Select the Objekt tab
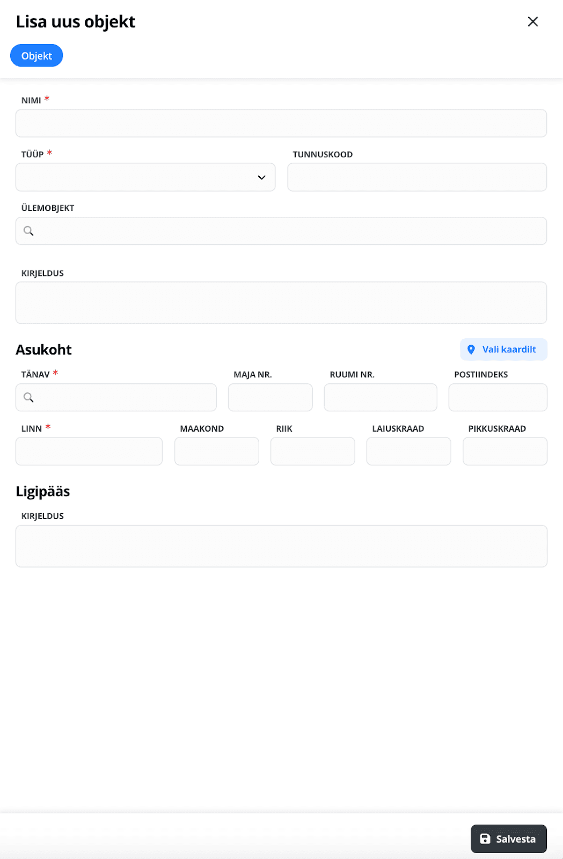 click(x=36, y=56)
